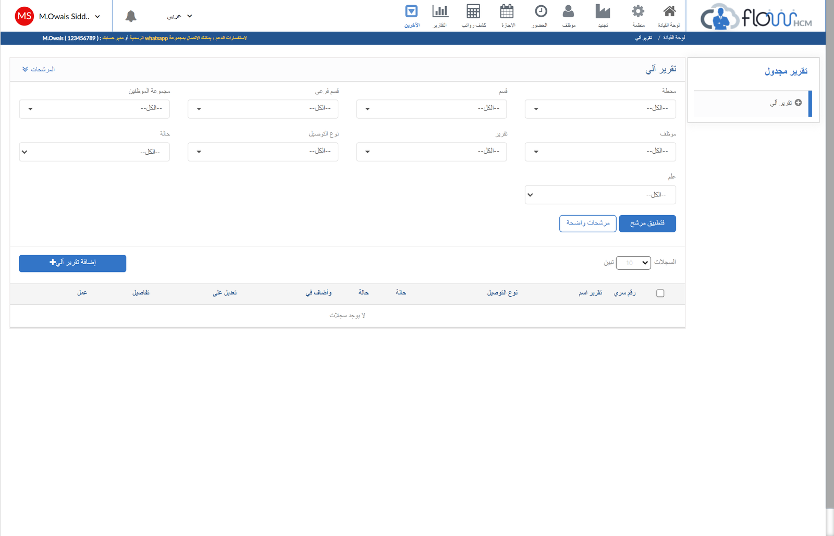834x536 pixels.
Task: Change the records-per-page dropdown showing 10
Action: [x=633, y=263]
